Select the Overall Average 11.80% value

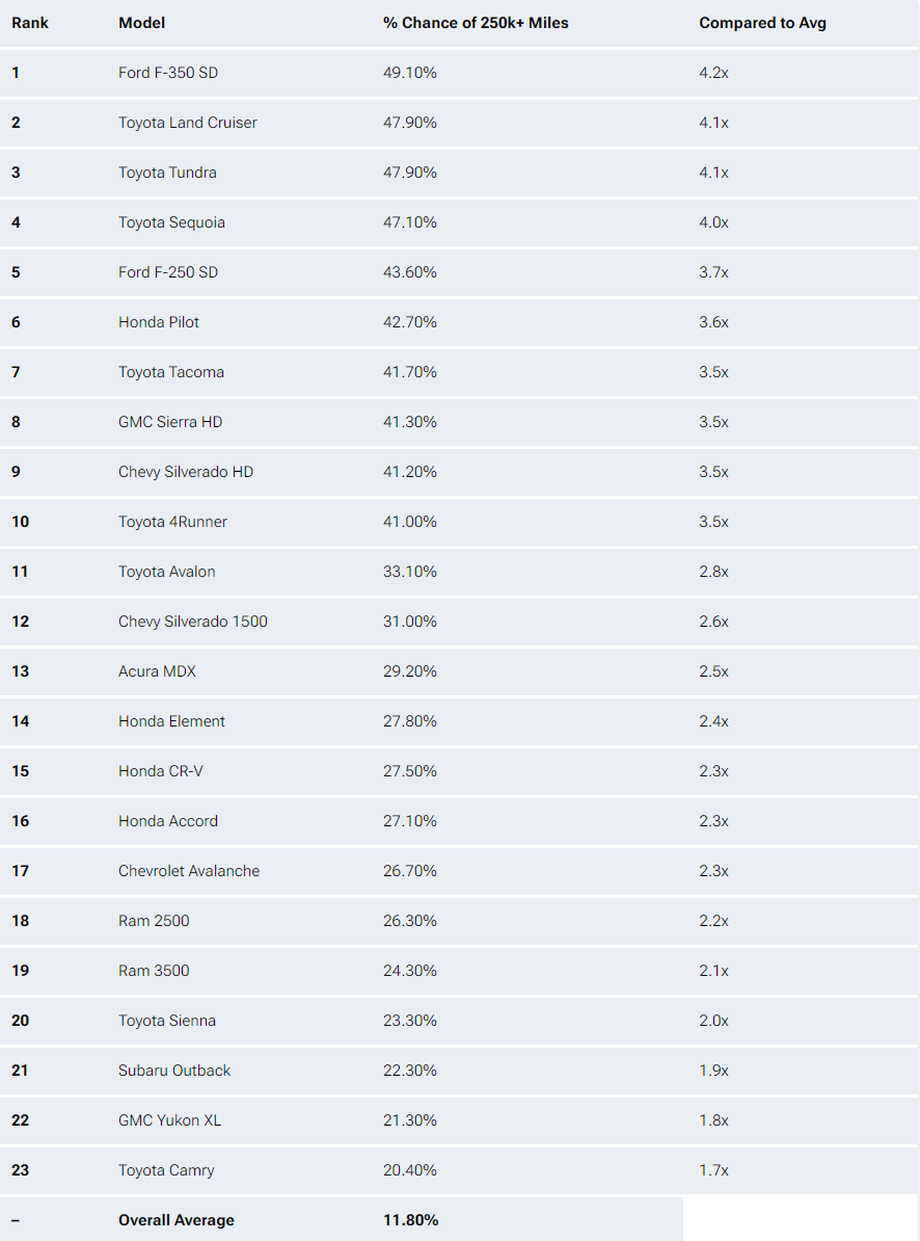tap(411, 1220)
